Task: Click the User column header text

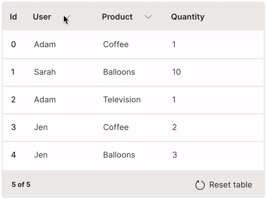Action: pos(42,17)
